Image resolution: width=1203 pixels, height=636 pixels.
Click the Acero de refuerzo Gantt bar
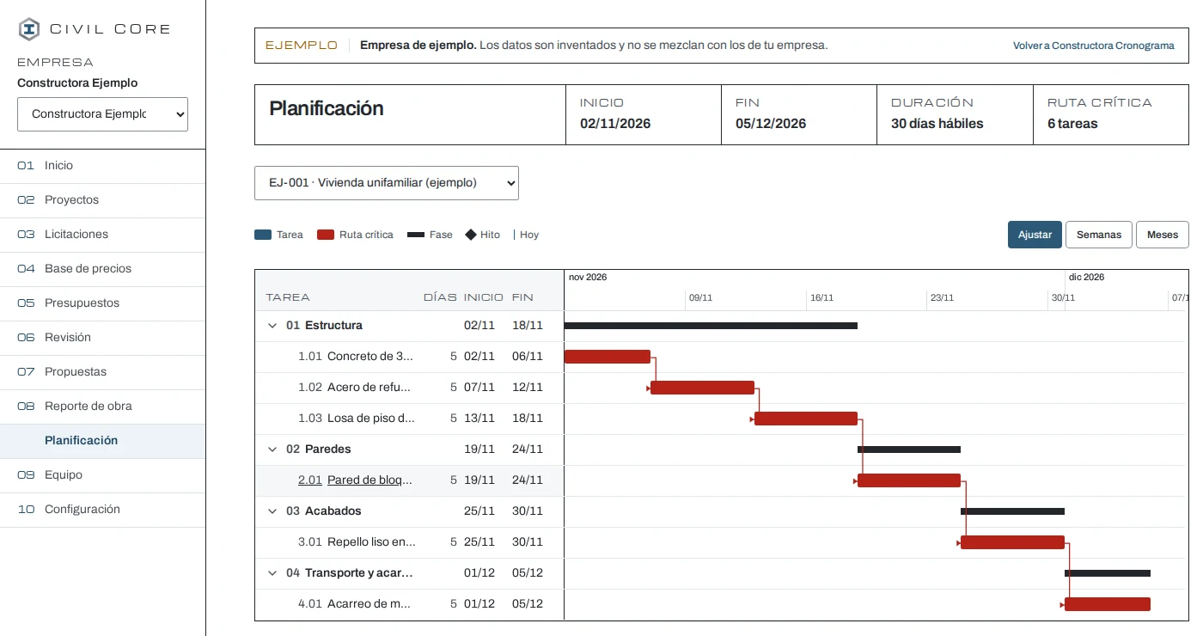pyautogui.click(x=702, y=388)
